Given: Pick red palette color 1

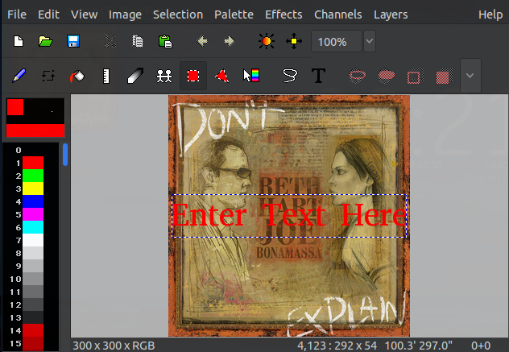Looking at the screenshot, I should point(33,163).
